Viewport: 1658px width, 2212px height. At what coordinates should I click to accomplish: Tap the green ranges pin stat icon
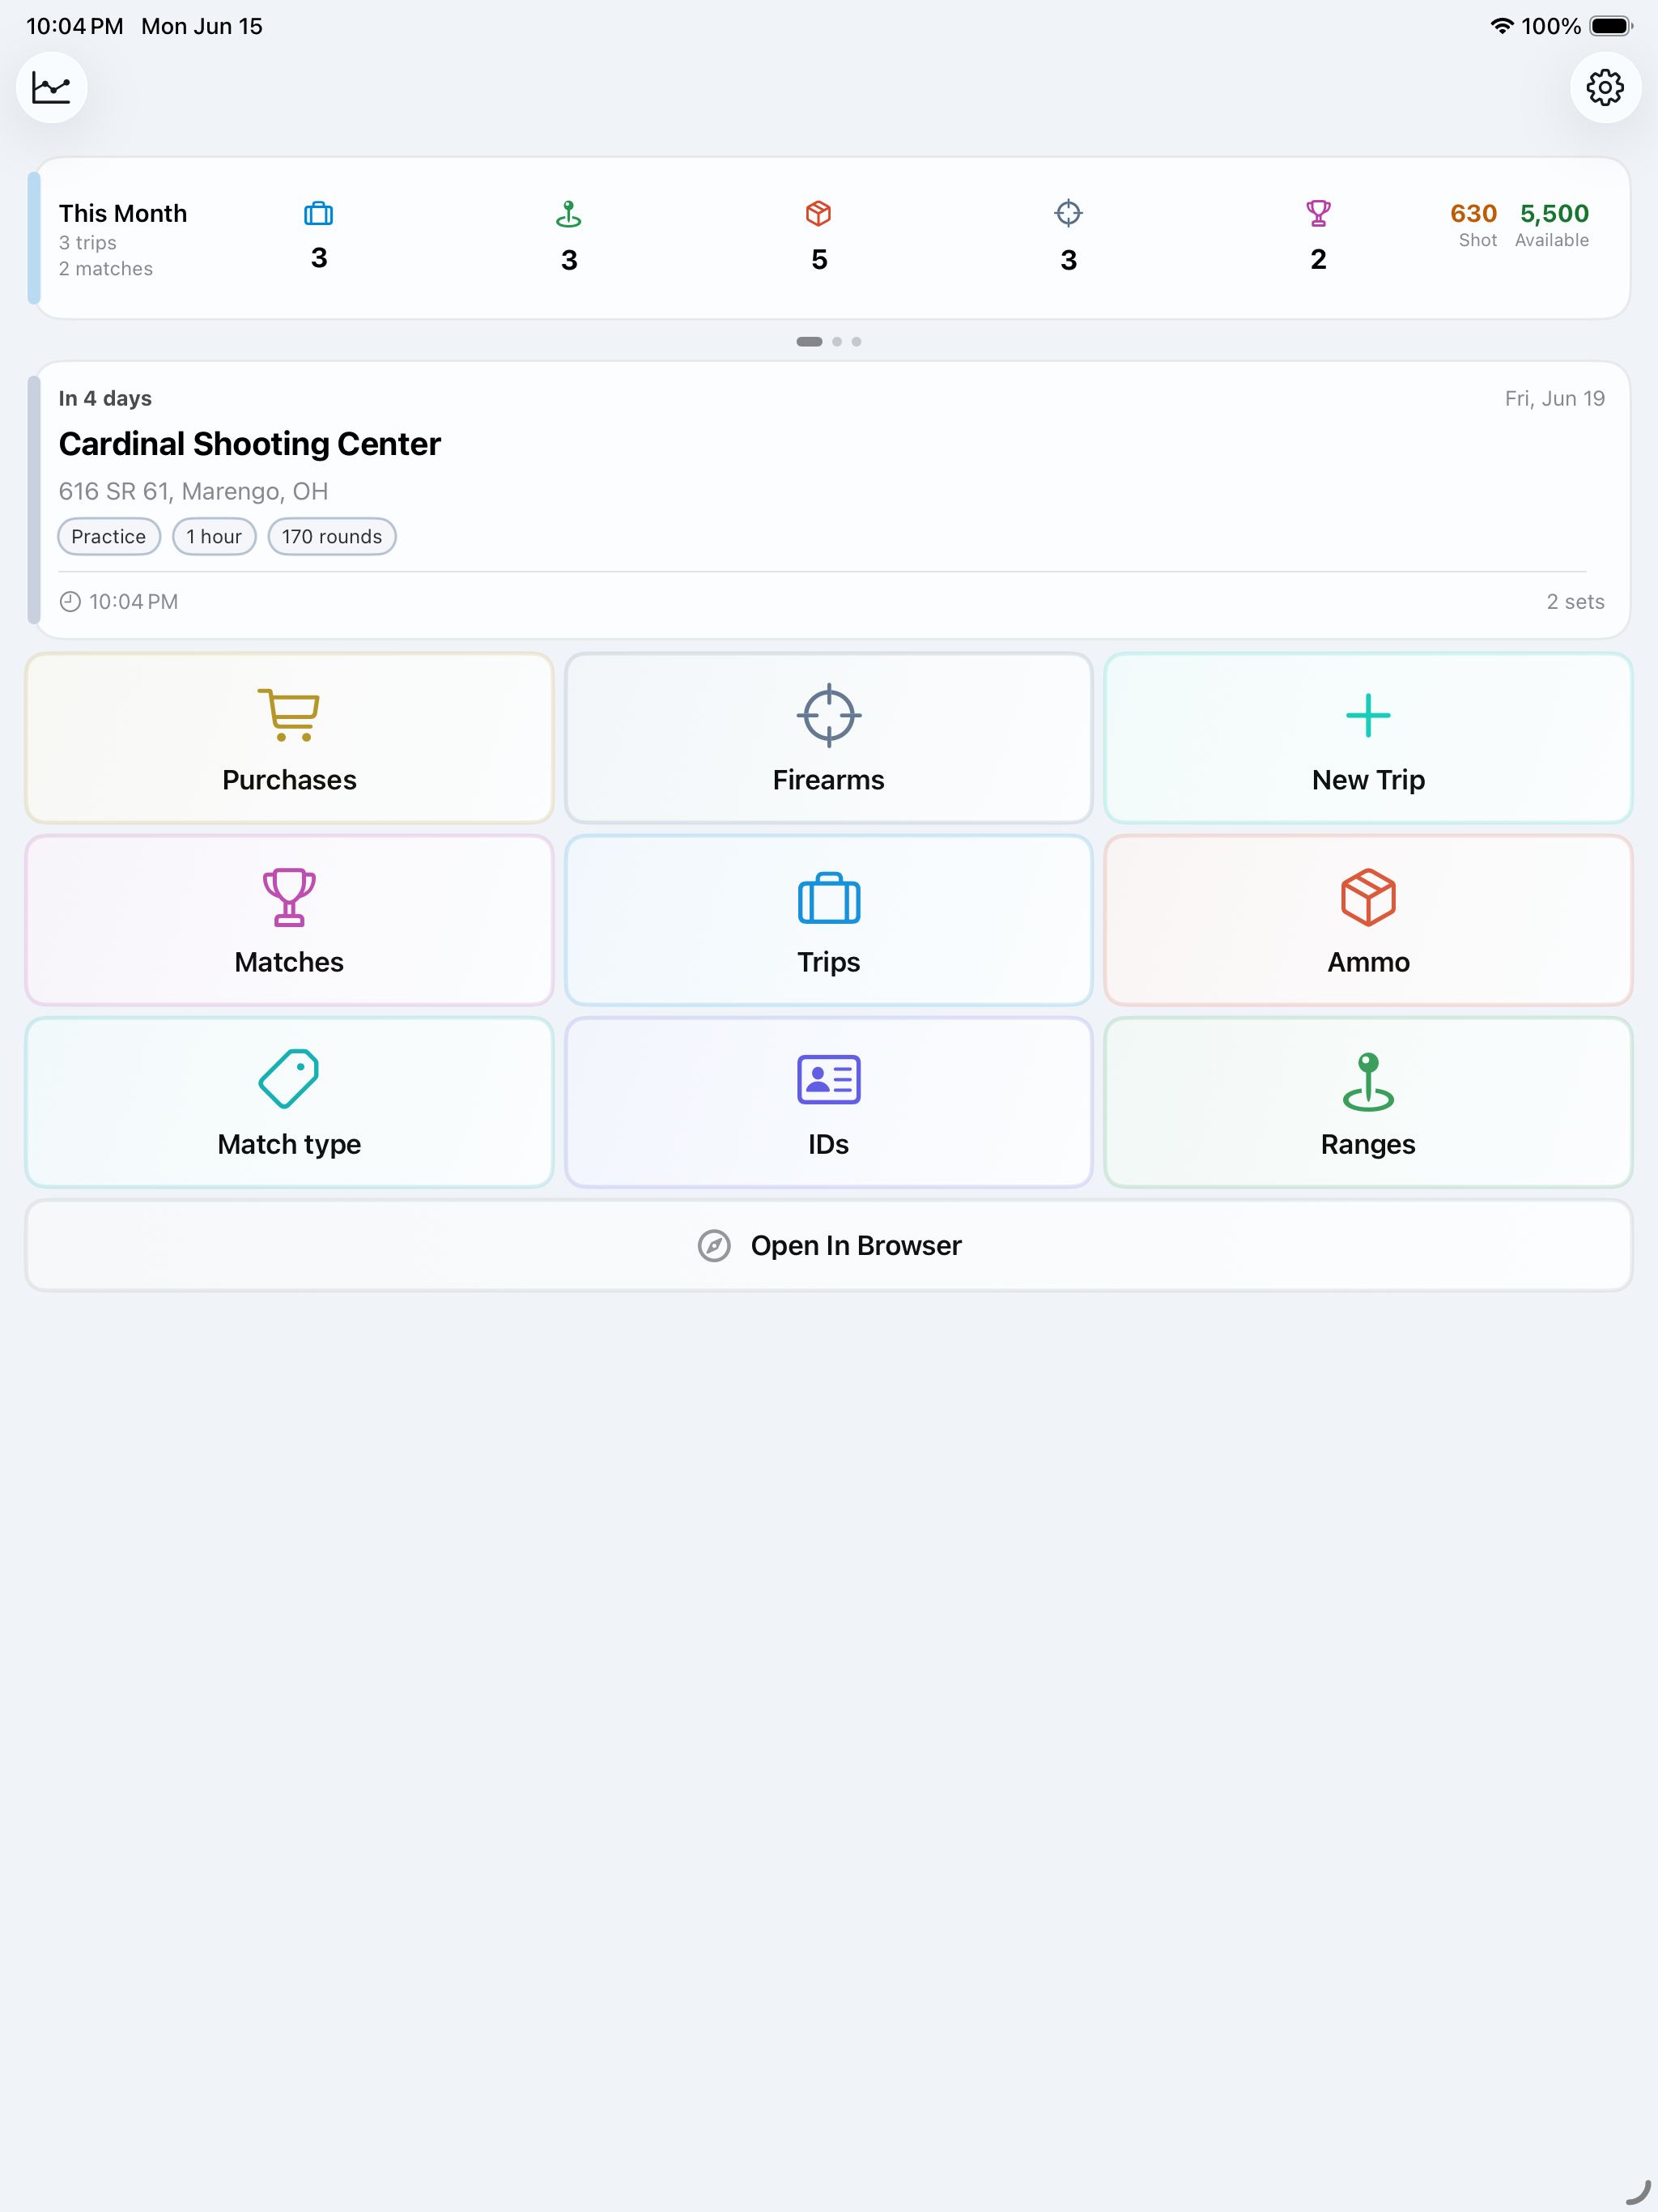tap(569, 213)
